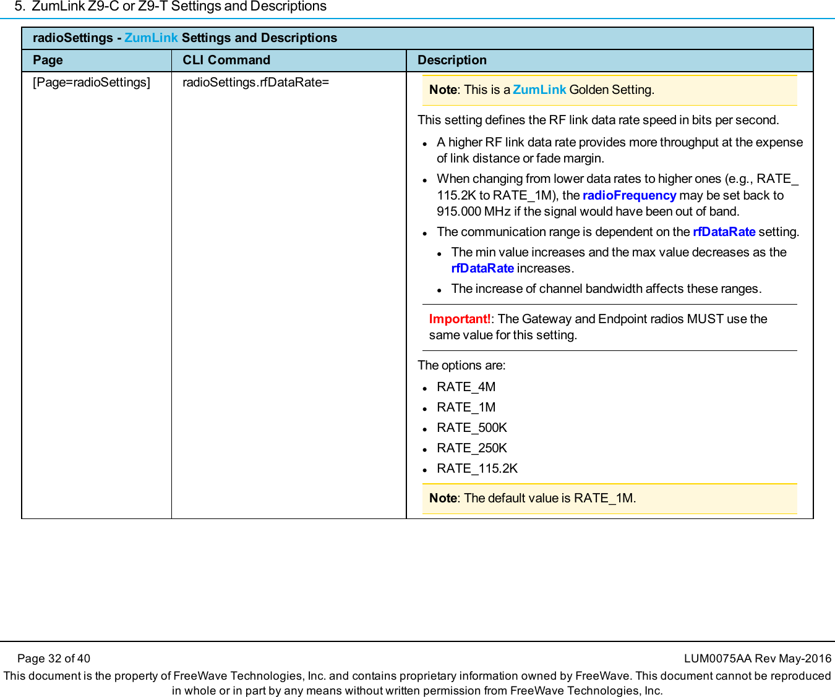Screen dimensions: 835x697
Task: Click bullet about channel bandwidth affecting ranges
Action: coord(606,289)
